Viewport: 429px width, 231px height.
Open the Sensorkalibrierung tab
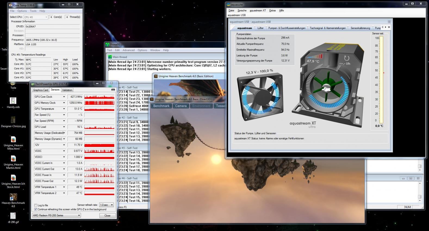click(360, 28)
